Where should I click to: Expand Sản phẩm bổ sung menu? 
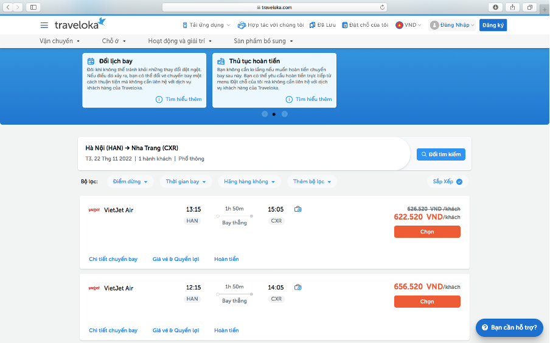pos(263,41)
